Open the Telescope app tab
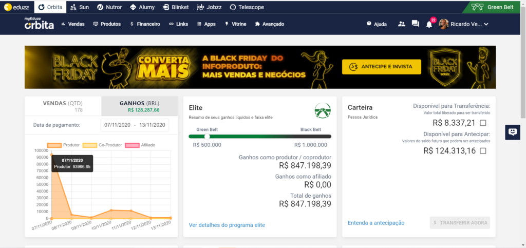This screenshot has width=526, height=248. tap(247, 7)
